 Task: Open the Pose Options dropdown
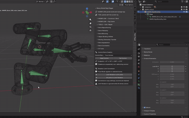click(130, 5)
